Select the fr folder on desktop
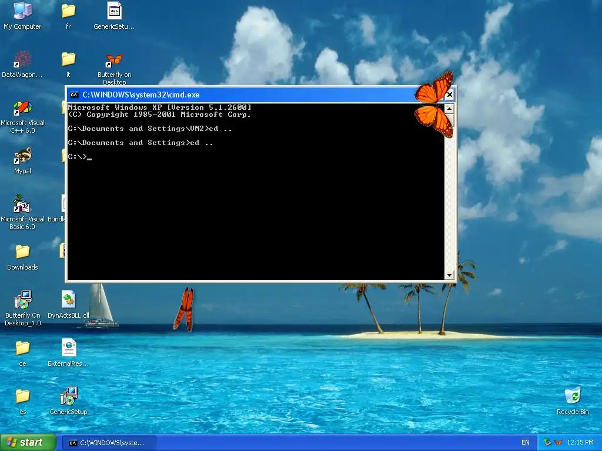 68,15
